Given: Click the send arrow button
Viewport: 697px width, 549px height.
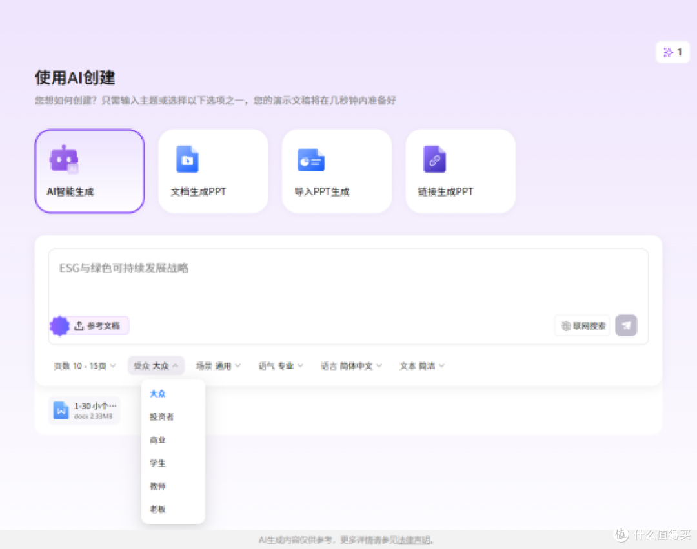Looking at the screenshot, I should [626, 326].
